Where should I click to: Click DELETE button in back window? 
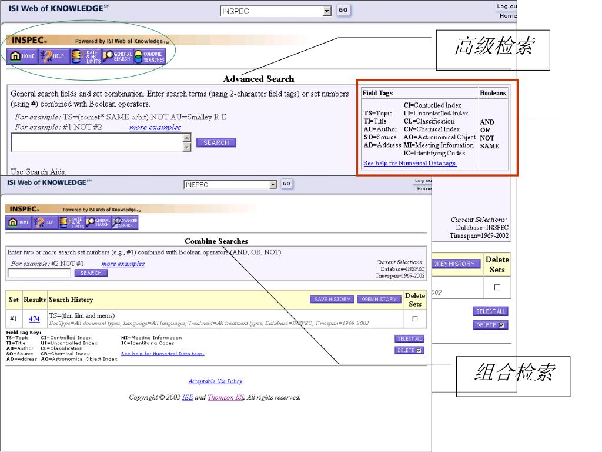490,325
